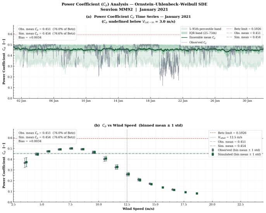This screenshot has height=213, width=266.
Task: Click the 02 Jan tick label
Action: pos(21,101)
